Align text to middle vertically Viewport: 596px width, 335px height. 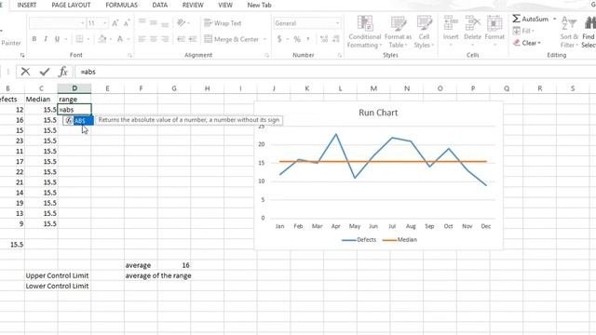coord(154,22)
